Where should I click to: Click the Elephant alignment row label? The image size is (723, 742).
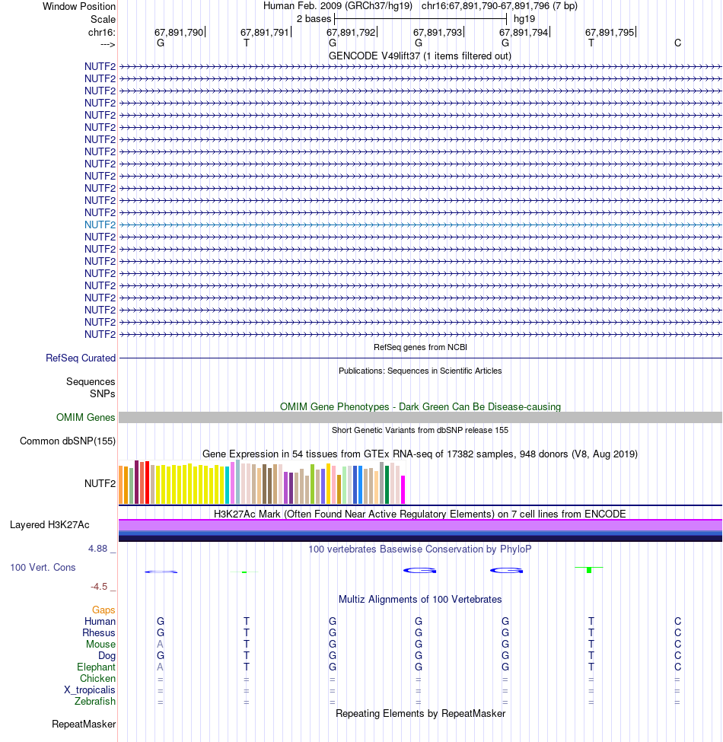click(x=97, y=667)
